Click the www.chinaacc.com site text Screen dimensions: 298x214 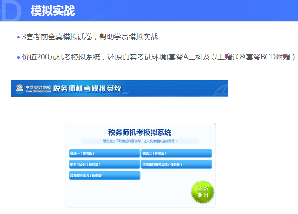38,91
